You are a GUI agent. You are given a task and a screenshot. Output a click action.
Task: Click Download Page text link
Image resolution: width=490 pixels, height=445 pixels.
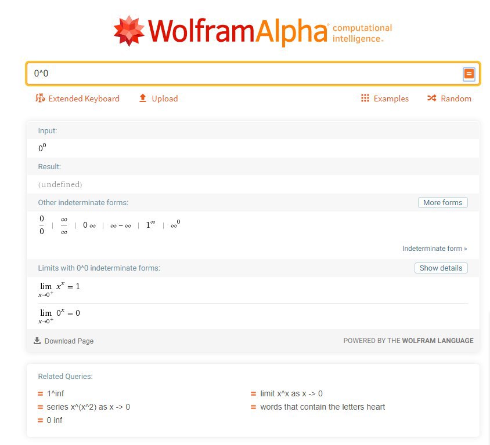69,341
